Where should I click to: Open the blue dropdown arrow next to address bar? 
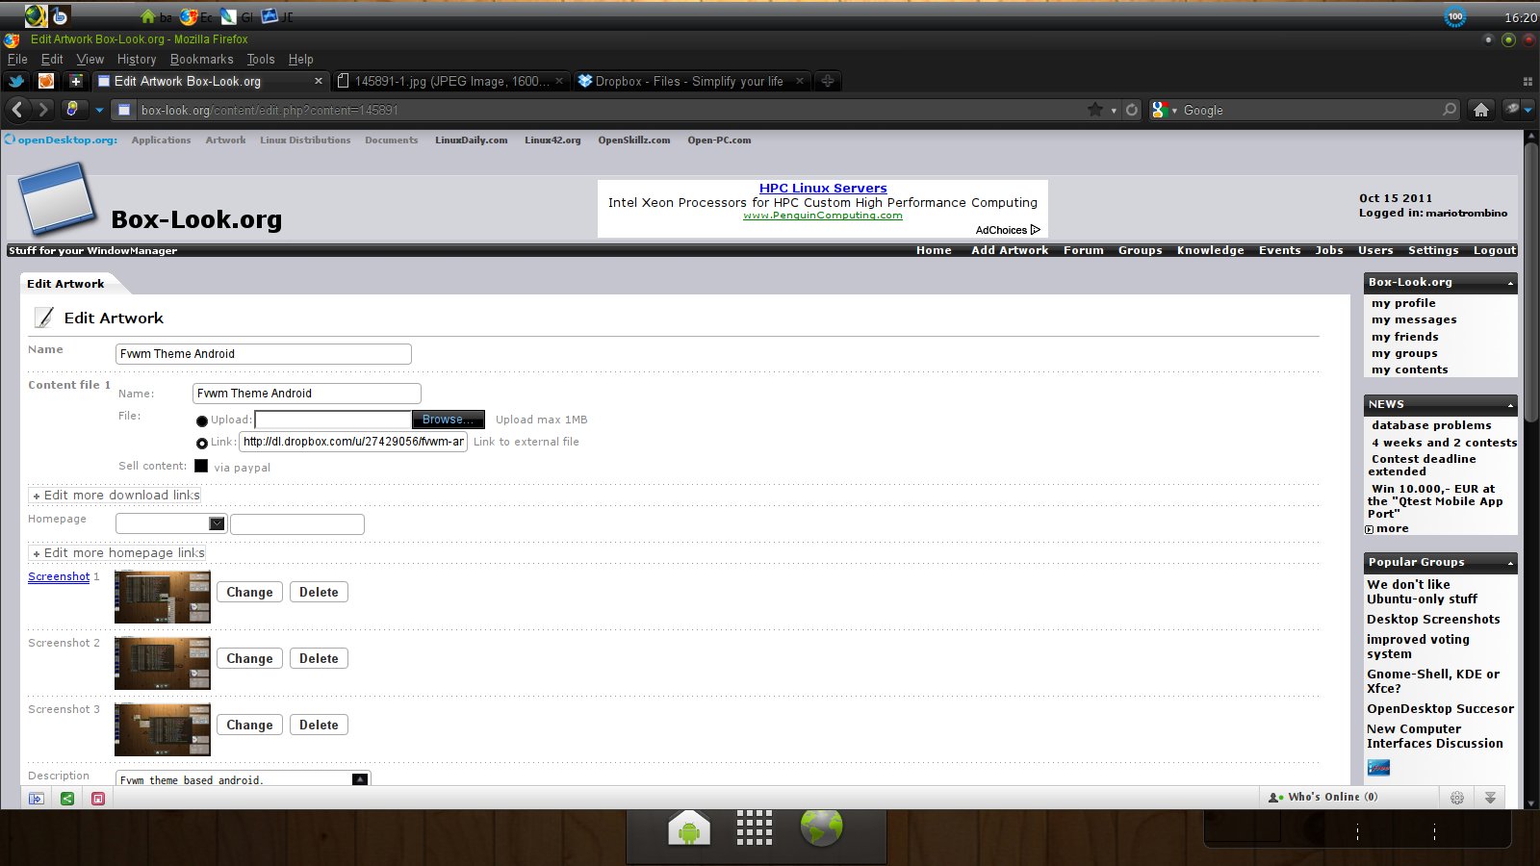point(98,110)
